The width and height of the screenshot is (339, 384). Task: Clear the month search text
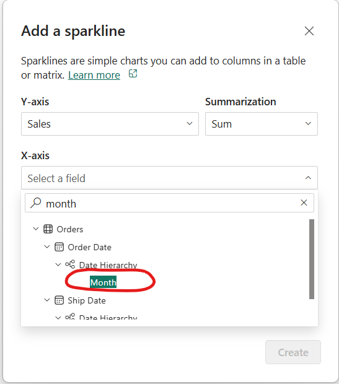[304, 203]
